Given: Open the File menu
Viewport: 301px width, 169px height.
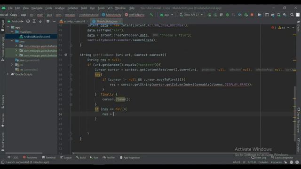Looking at the screenshot, I should click(10, 8).
